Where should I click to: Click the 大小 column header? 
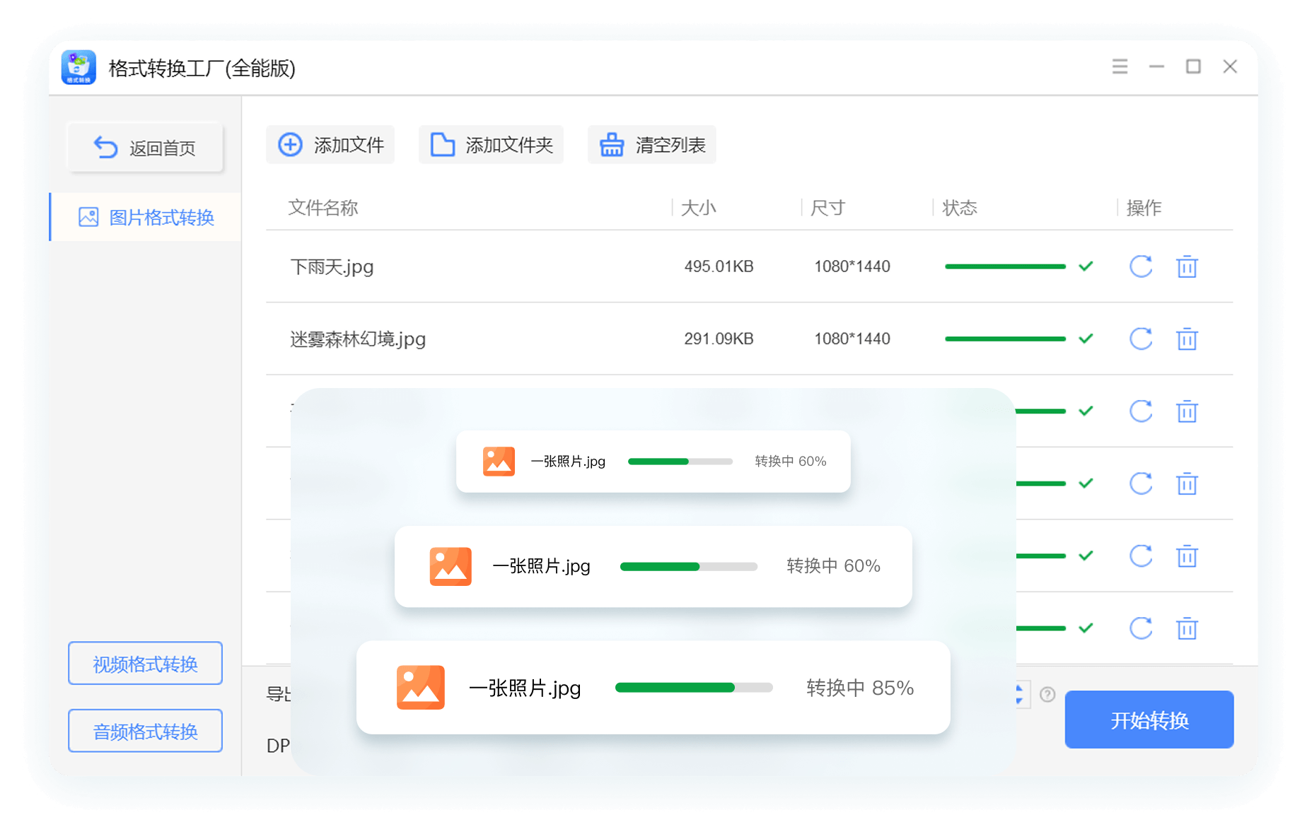[x=698, y=207]
